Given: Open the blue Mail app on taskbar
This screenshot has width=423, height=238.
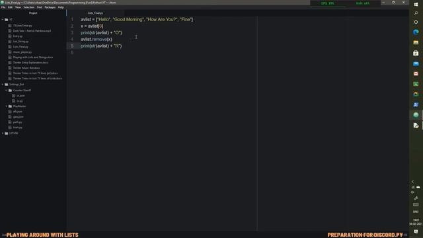Looking at the screenshot, I should (x=416, y=63).
